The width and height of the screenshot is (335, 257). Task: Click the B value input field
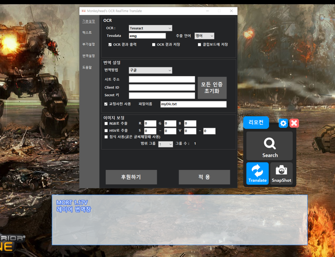(190, 123)
